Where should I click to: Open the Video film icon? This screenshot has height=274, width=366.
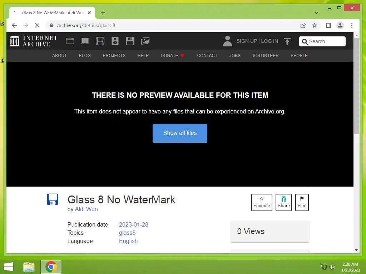coord(100,41)
